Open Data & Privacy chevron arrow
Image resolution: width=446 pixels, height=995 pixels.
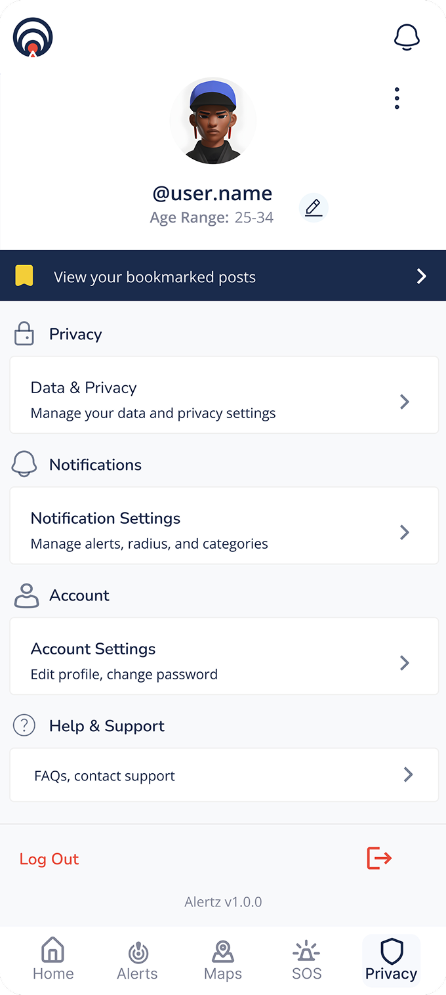click(x=405, y=402)
